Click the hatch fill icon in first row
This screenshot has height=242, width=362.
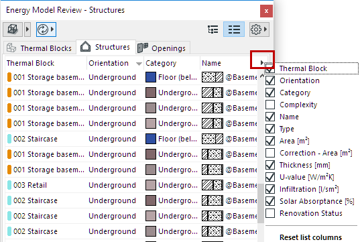click(x=213, y=77)
